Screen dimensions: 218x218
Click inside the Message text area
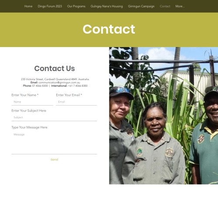click(x=54, y=143)
